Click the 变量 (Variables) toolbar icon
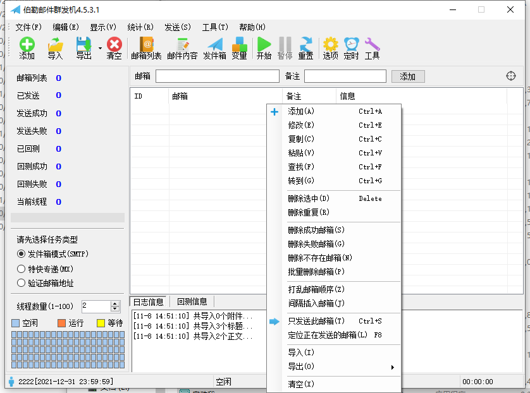Image resolution: width=530 pixels, height=393 pixels. (239, 48)
